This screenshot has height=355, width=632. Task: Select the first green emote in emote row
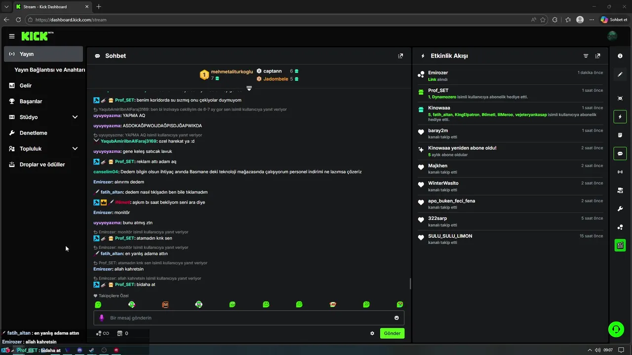click(98, 305)
